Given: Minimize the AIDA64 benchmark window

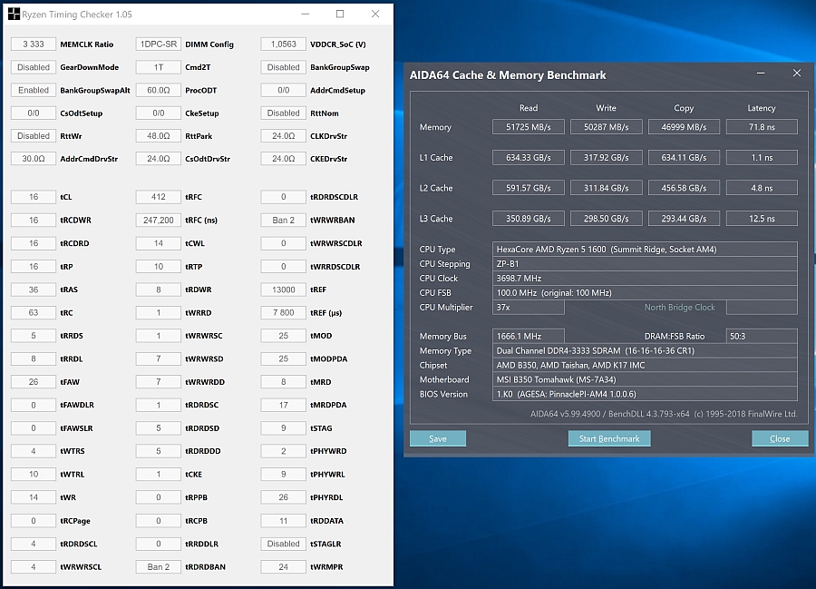Looking at the screenshot, I should coord(761,73).
